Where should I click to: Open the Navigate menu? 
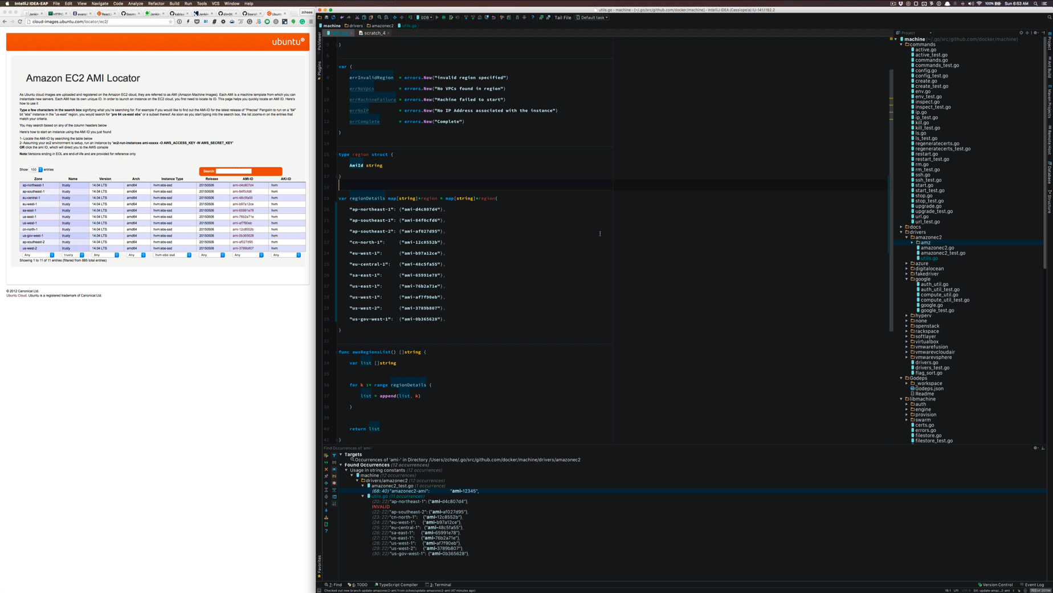tap(100, 3)
